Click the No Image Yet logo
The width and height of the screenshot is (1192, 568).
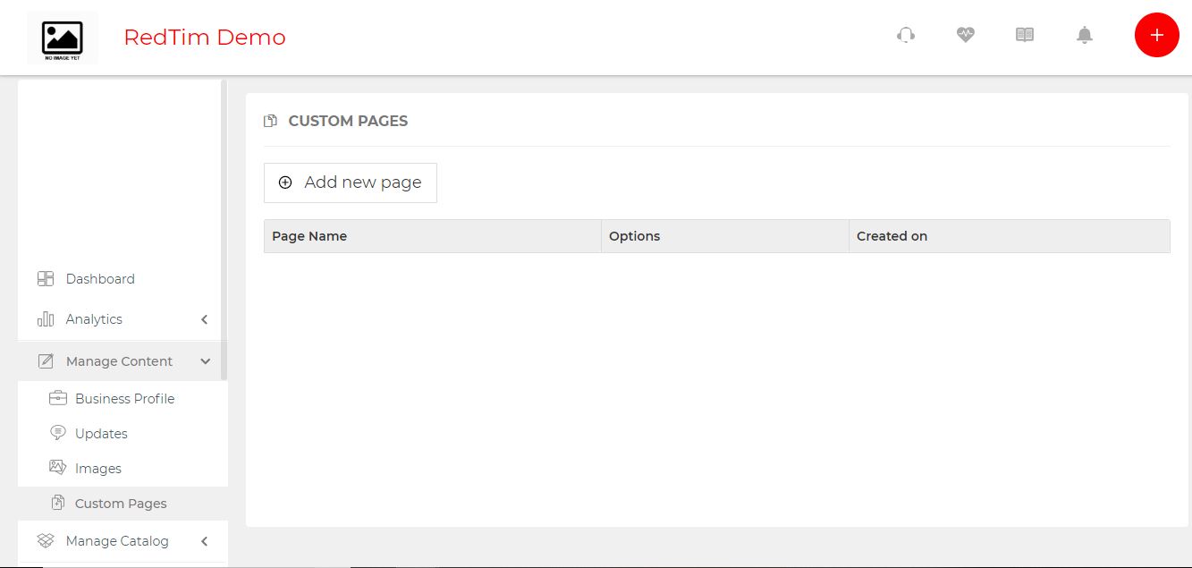(x=63, y=38)
